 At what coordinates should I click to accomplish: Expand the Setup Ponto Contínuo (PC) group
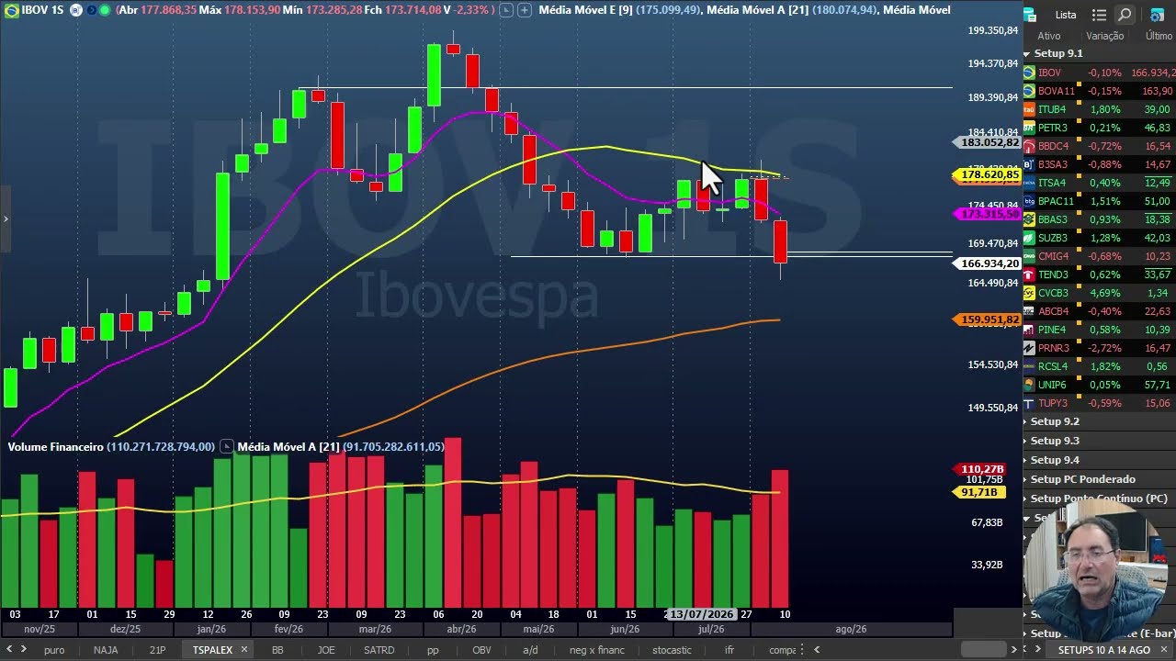1026,499
